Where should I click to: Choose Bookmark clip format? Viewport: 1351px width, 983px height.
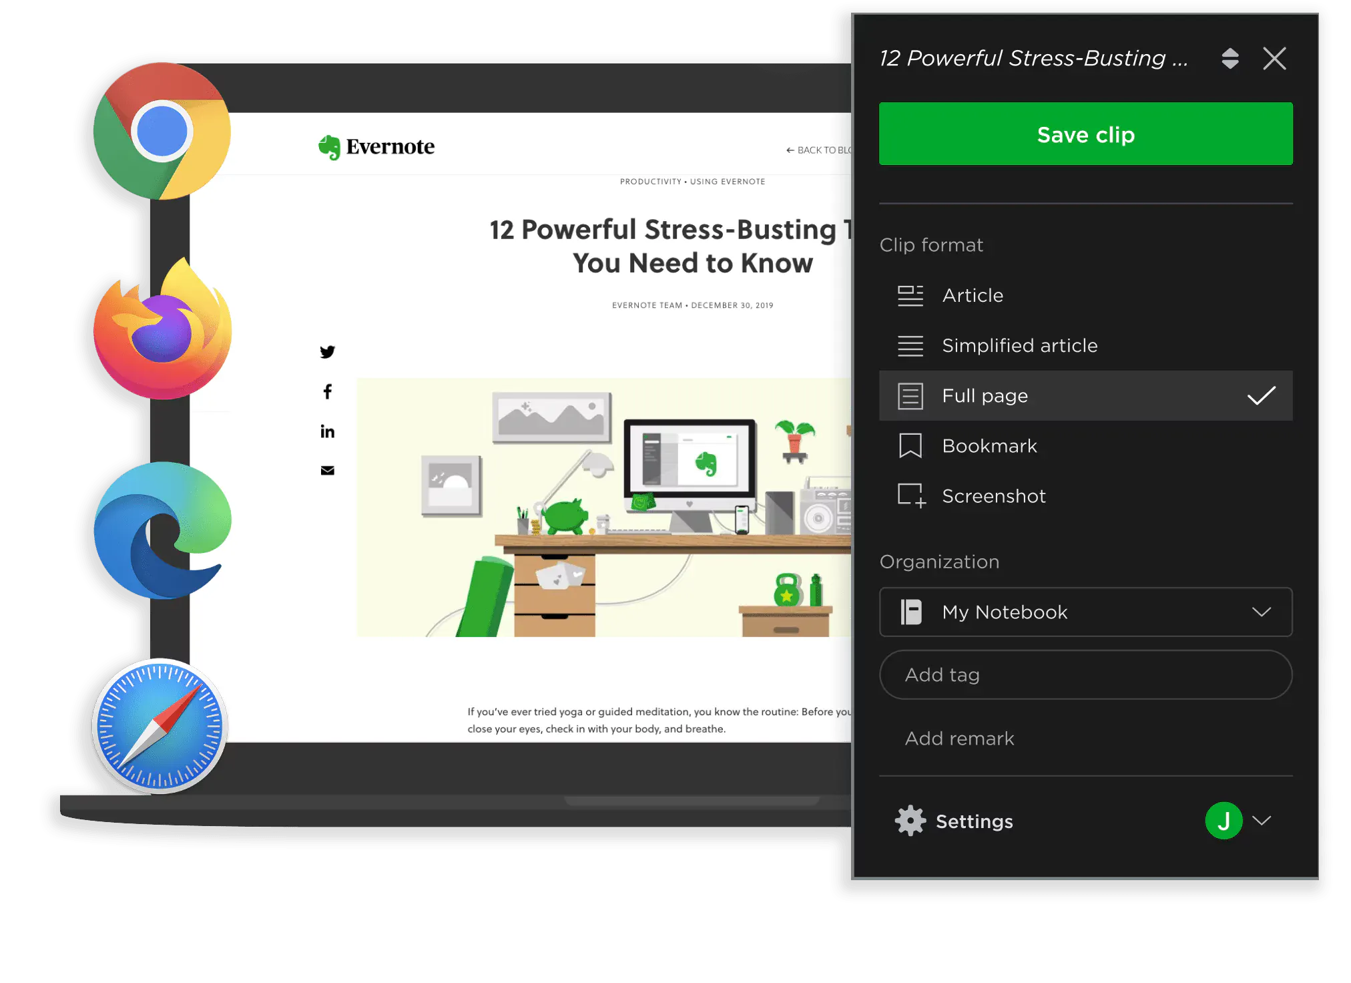[x=989, y=445]
